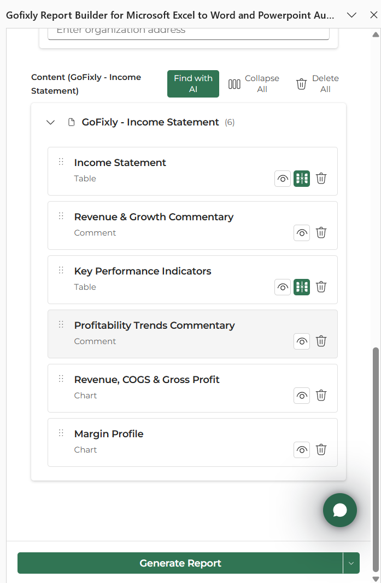Delete Revenue & Growth Commentary item
This screenshot has height=583, width=381.
(x=321, y=233)
